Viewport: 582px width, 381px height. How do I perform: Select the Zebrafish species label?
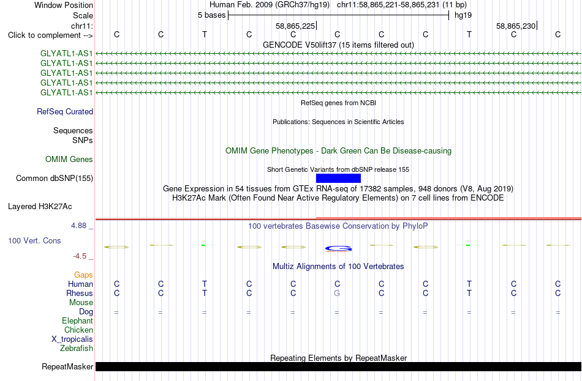[77, 349]
